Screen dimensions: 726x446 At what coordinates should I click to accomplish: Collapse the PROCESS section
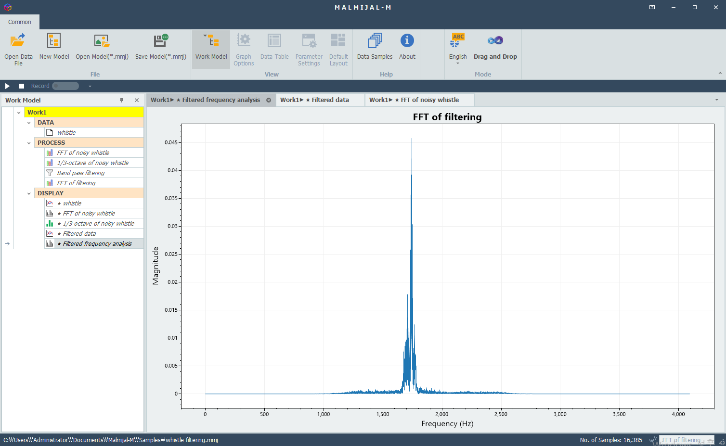[29, 143]
